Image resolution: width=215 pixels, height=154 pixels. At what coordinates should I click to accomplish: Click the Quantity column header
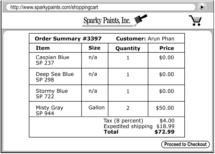click(128, 48)
